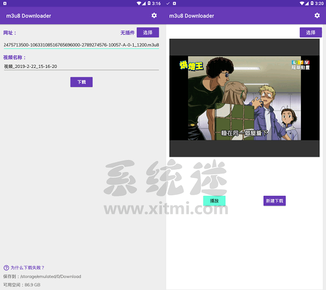The image size is (326, 290).
Task: Open settings gear in right m3u8 Downloader screen
Action: click(317, 16)
